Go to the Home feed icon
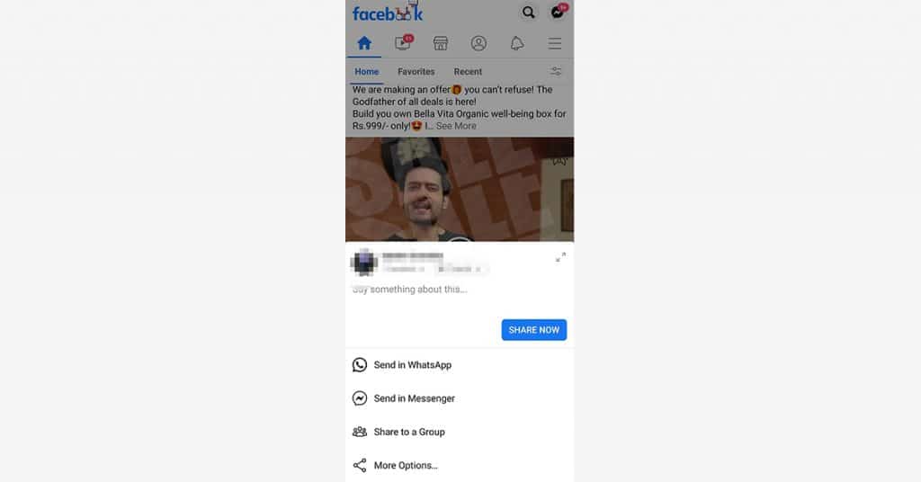This screenshot has width=921, height=482. pyautogui.click(x=364, y=43)
